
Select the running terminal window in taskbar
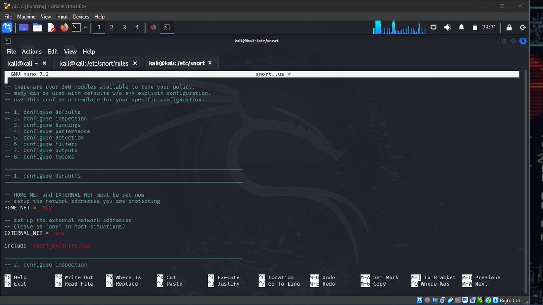pyautogui.click(x=167, y=28)
